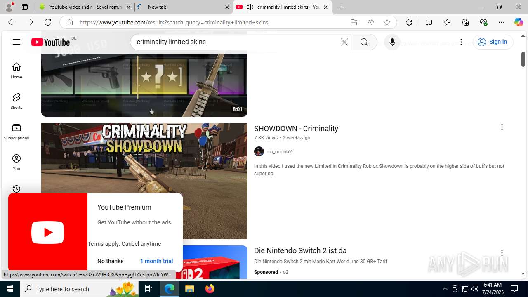Click the SHOWDOWN video thumbnail
This screenshot has height=297, width=528.
tap(144, 181)
